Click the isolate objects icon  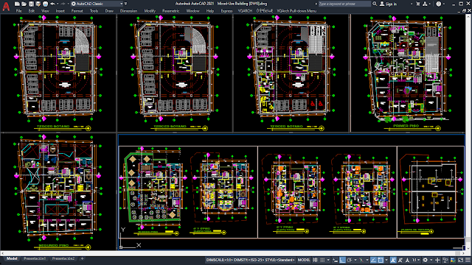[445, 260]
